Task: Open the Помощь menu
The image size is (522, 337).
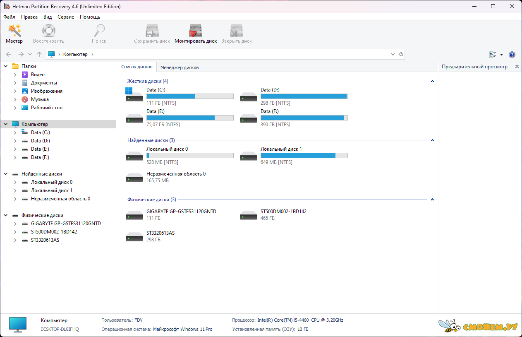Action: pyautogui.click(x=90, y=17)
